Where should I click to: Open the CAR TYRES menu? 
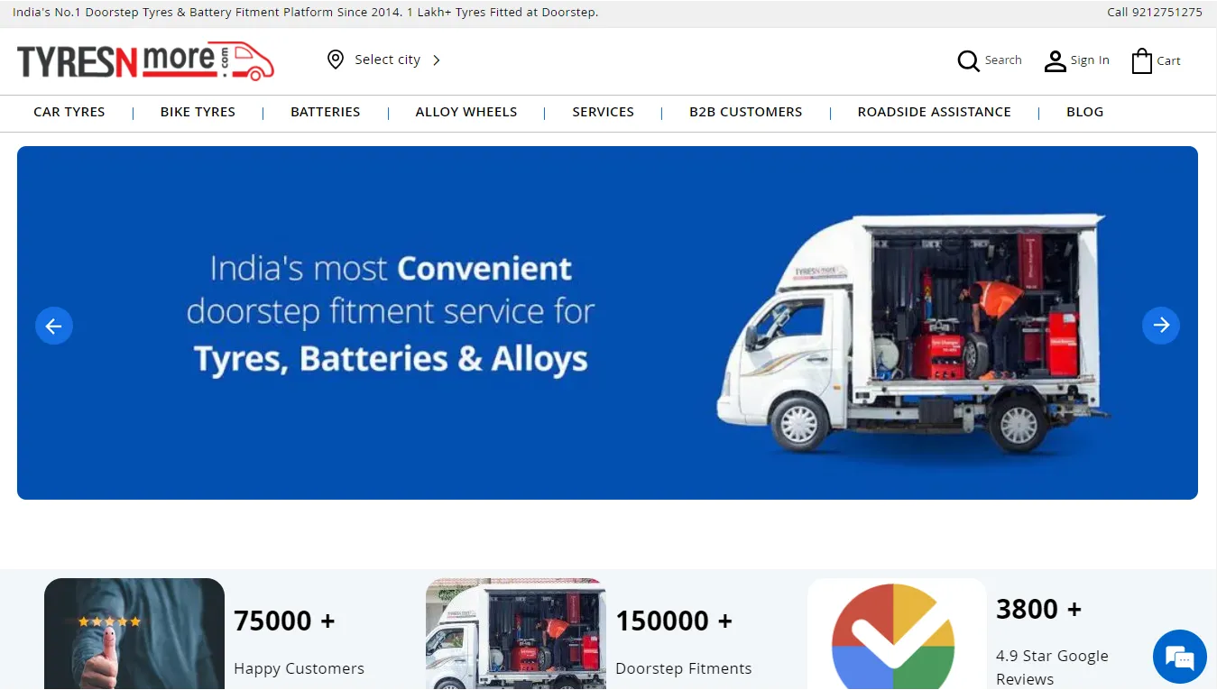pyautogui.click(x=69, y=112)
